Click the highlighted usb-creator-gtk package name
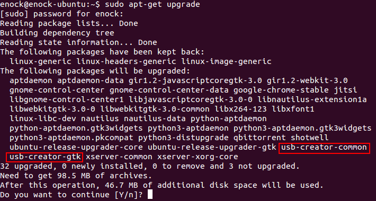The width and height of the screenshot is (376, 201). coord(45,157)
